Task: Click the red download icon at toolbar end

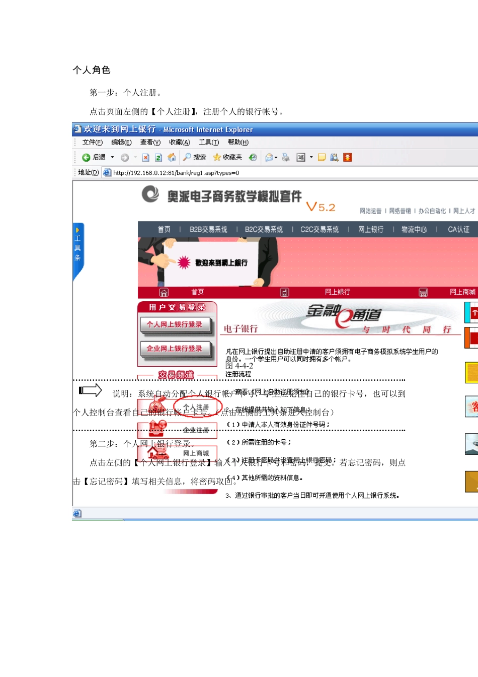Action: tap(347, 158)
